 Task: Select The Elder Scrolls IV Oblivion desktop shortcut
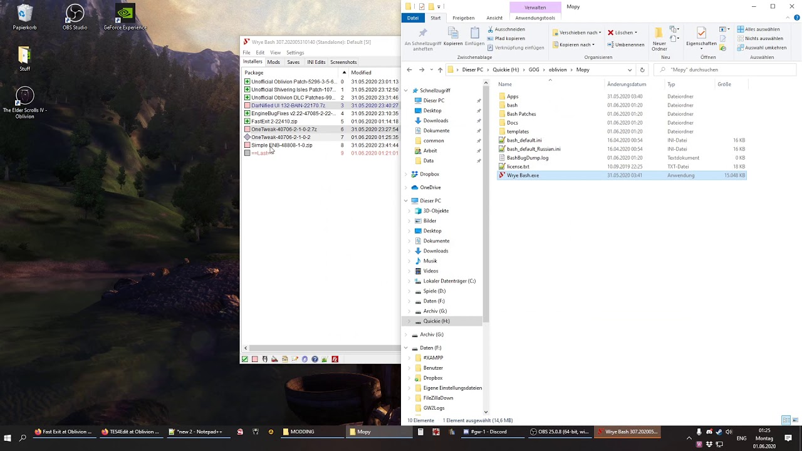click(x=24, y=103)
